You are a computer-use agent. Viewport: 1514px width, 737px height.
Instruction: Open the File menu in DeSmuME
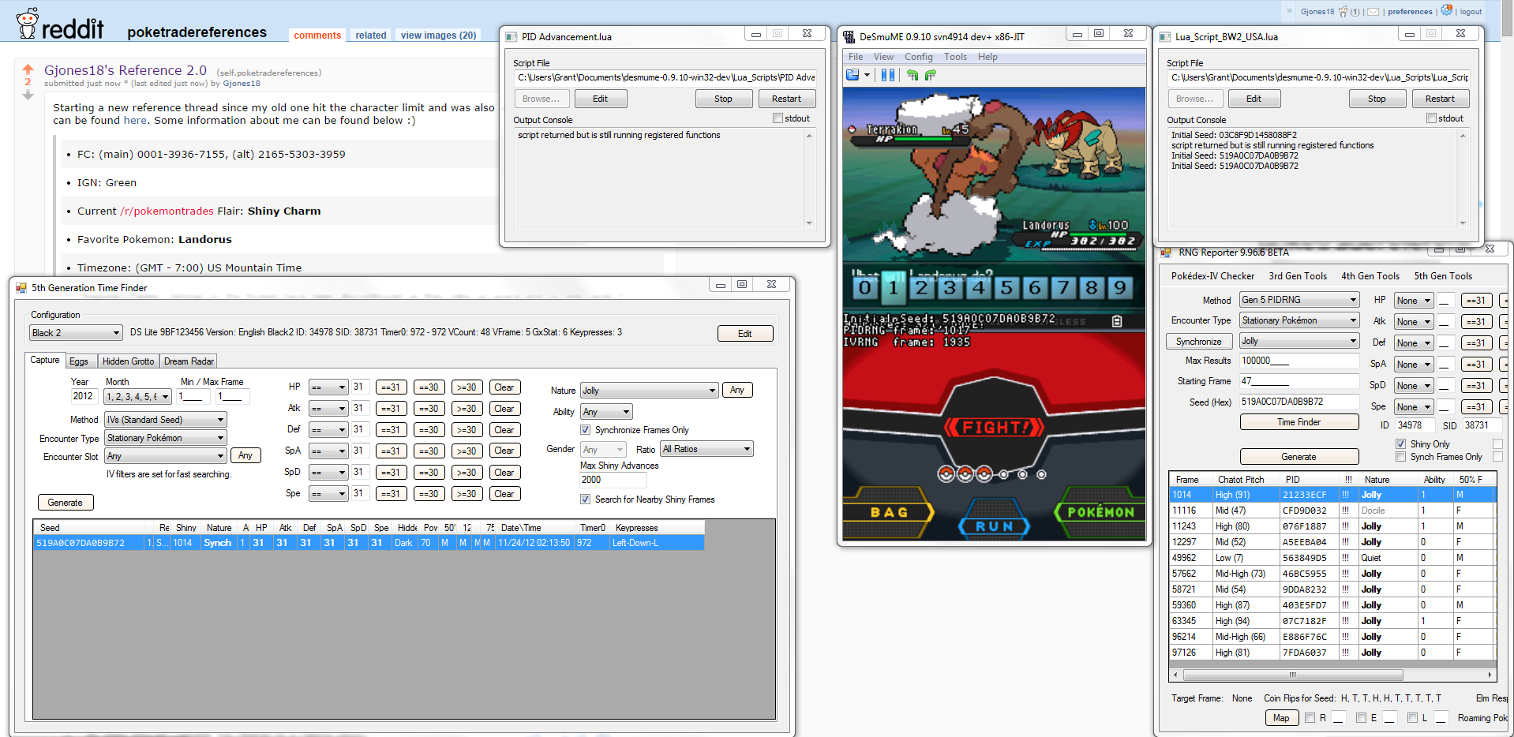(x=856, y=57)
